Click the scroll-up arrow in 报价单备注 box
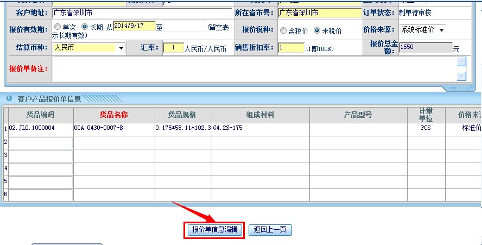Screen dimensions: 482x245 point(461,62)
